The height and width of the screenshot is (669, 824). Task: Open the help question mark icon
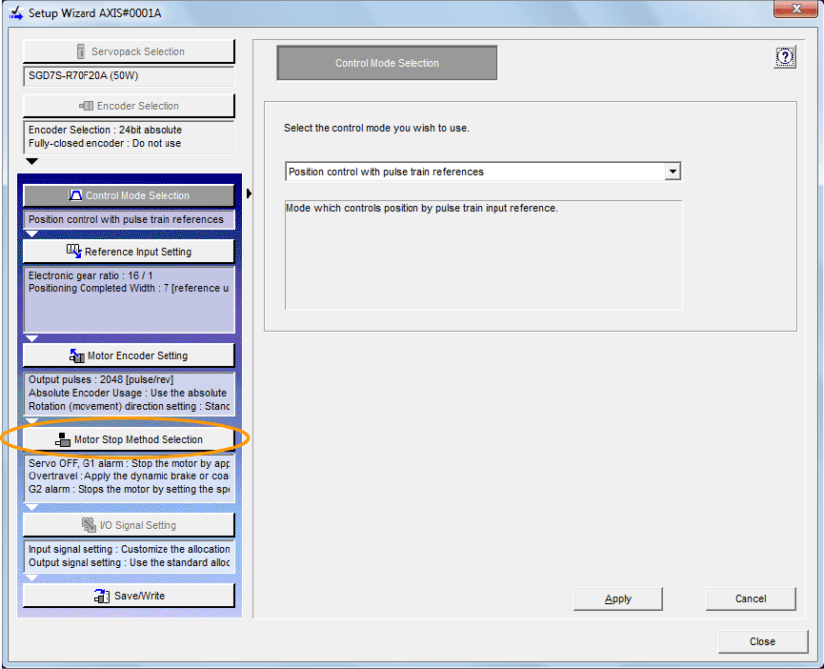pos(785,58)
